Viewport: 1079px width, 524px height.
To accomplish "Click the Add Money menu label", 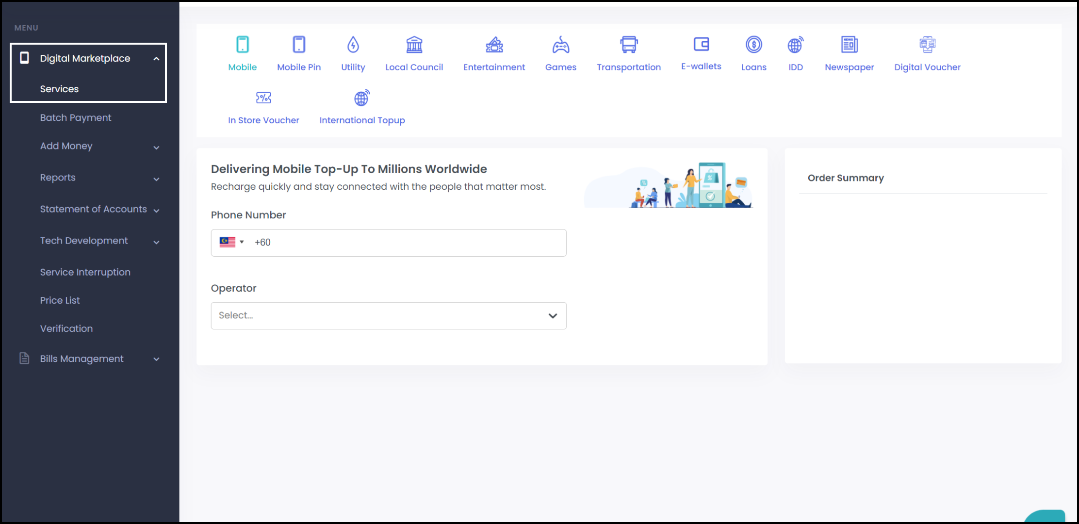I will [66, 146].
